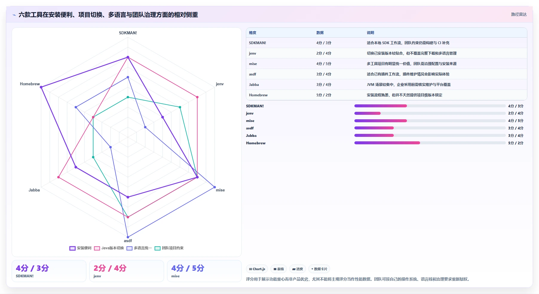The width and height of the screenshot is (539, 294).
Task: Click the description starting 多工具项目有明显统一价值
Action: [x=412, y=64]
